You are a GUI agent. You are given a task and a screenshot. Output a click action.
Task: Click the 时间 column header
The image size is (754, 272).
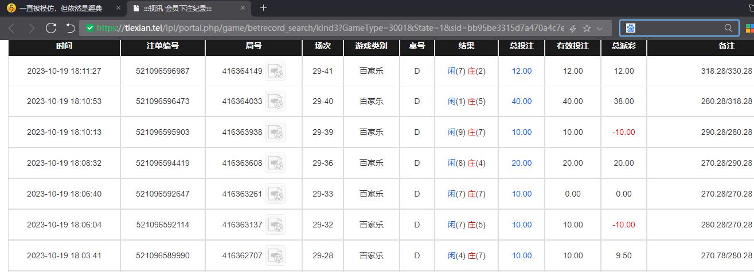click(64, 46)
